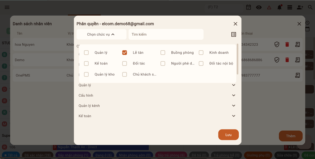This screenshot has width=315, height=159.
Task: Filter by Đã trả (0) chip
Action: coord(199,155)
